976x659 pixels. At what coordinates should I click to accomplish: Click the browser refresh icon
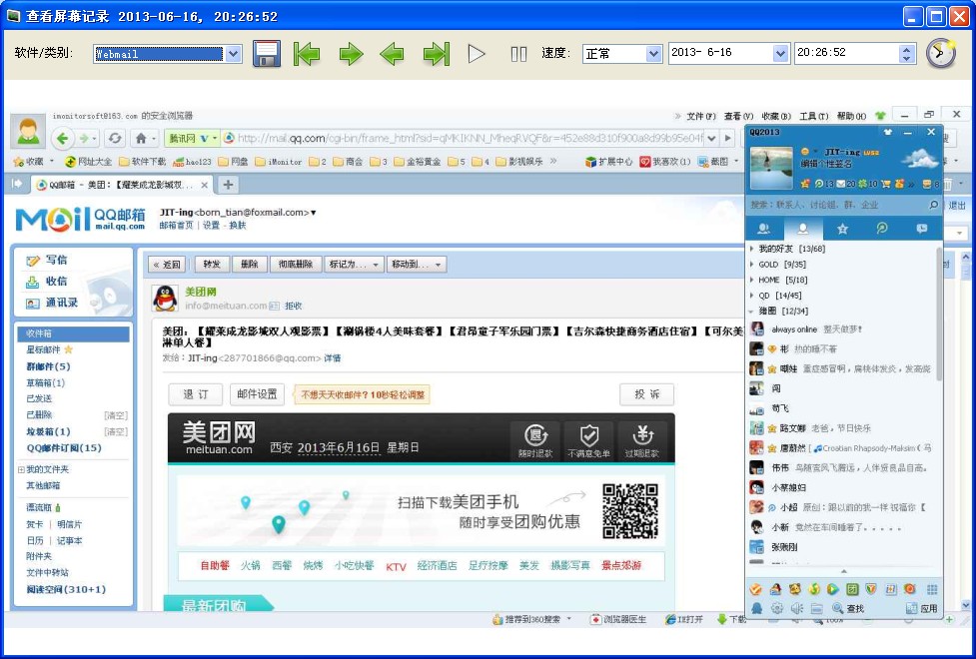(x=115, y=138)
